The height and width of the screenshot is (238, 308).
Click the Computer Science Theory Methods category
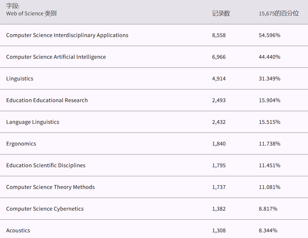(50, 187)
